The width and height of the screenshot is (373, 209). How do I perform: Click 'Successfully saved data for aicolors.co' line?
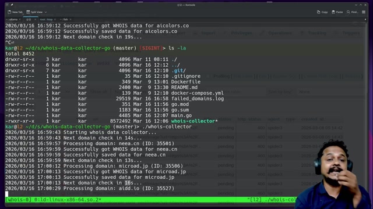tap(91, 31)
